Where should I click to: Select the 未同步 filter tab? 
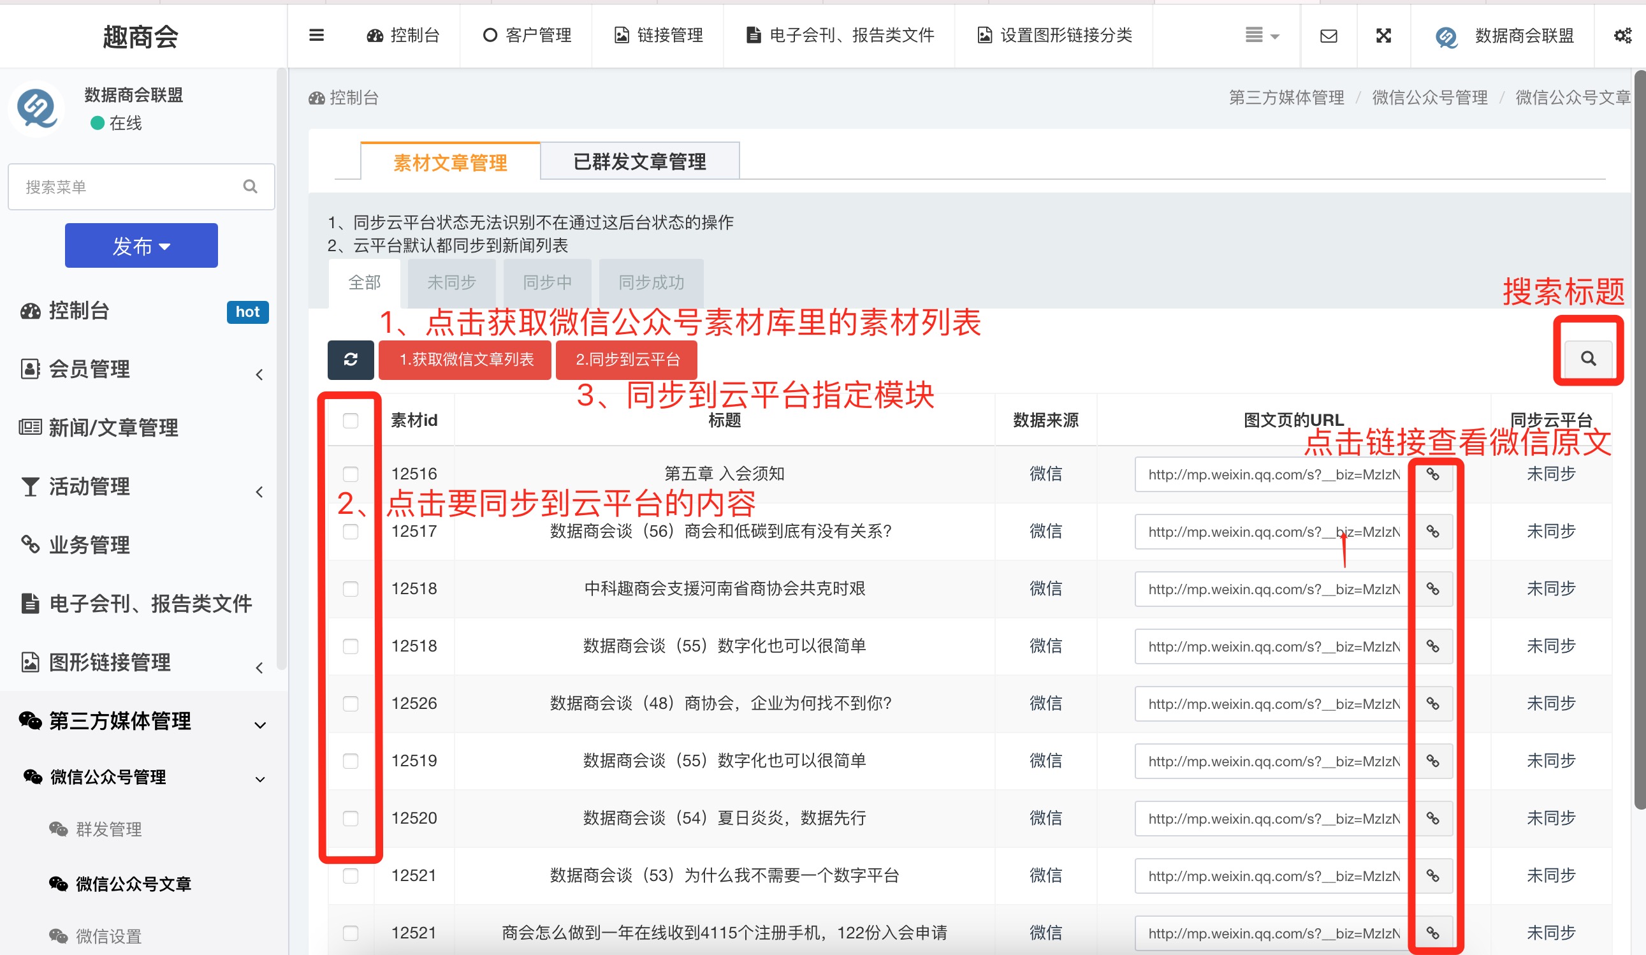click(x=451, y=282)
